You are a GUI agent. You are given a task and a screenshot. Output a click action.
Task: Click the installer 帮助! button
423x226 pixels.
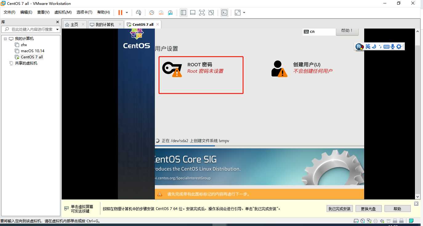(347, 31)
